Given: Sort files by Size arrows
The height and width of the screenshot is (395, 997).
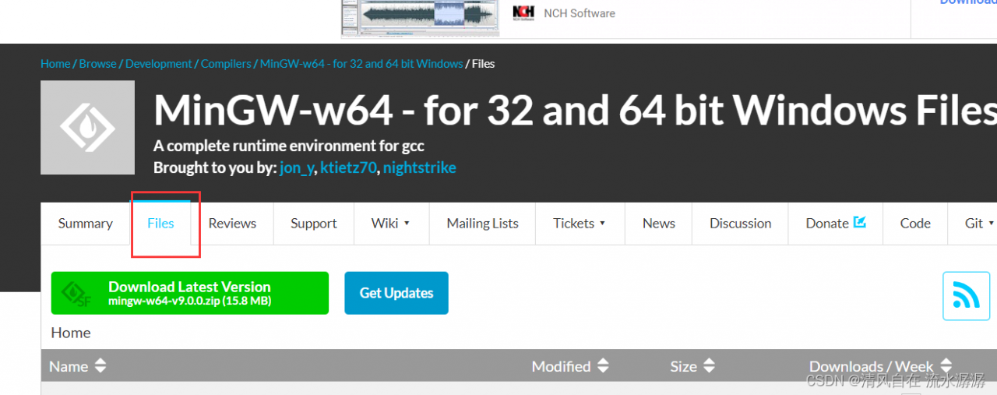Looking at the screenshot, I should [x=709, y=365].
